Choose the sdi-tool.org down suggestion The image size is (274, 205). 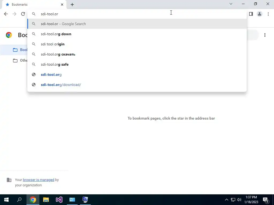point(137,34)
